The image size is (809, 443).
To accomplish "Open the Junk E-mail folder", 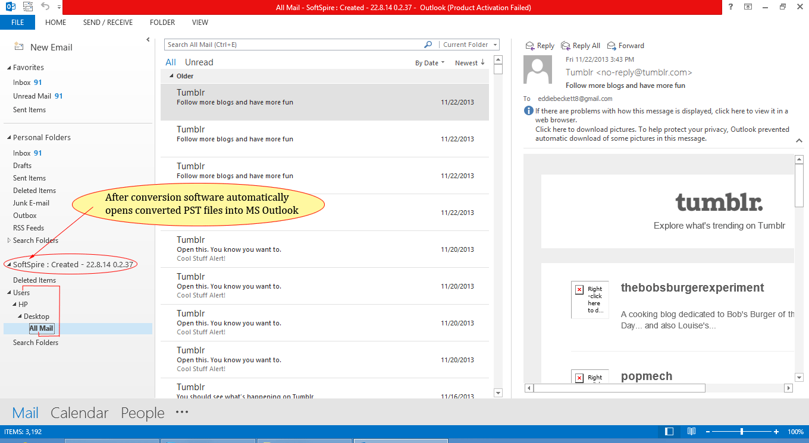I will pyautogui.click(x=31, y=203).
